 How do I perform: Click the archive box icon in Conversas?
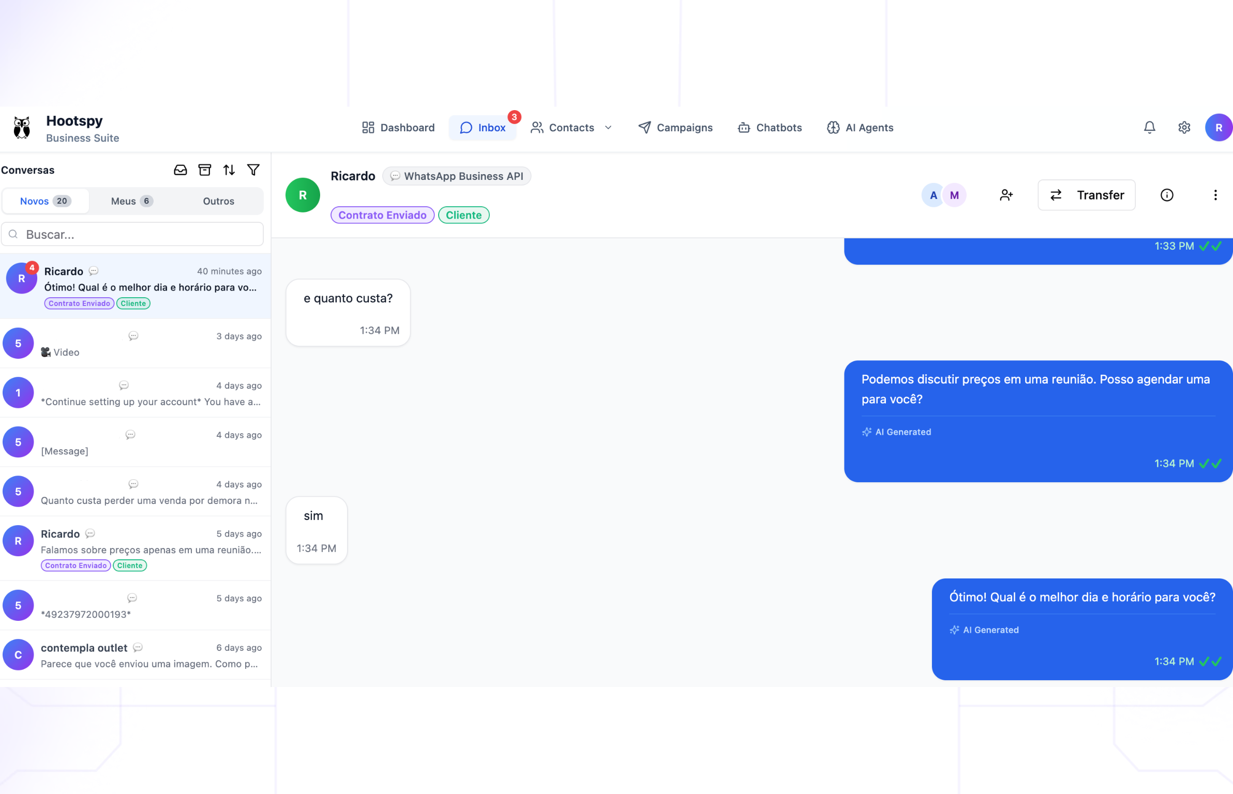point(205,170)
